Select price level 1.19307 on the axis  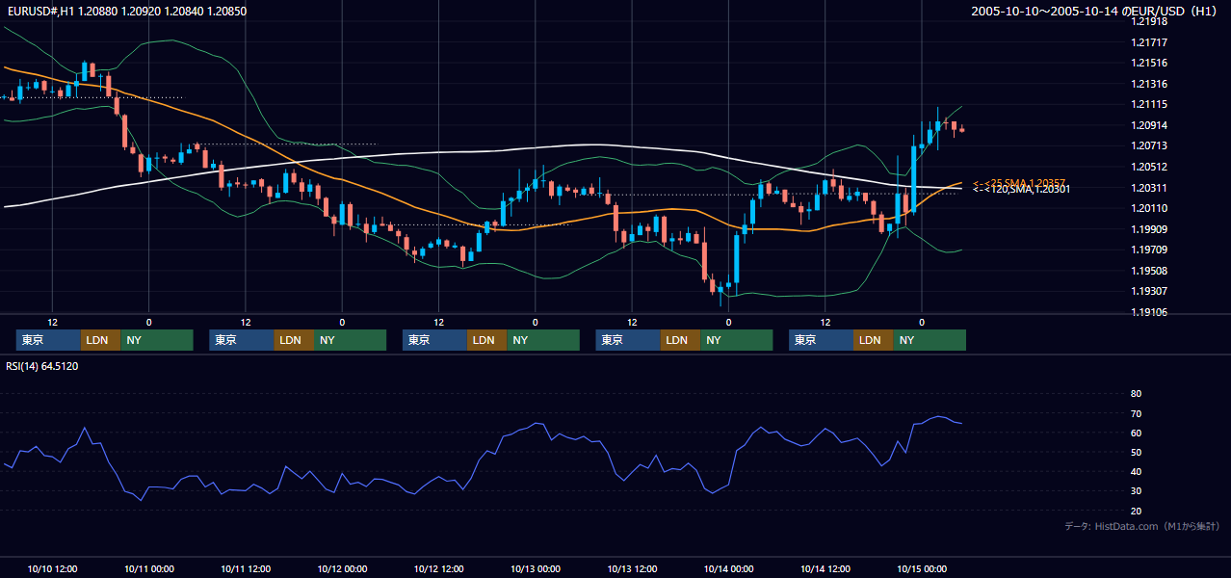(x=1150, y=291)
